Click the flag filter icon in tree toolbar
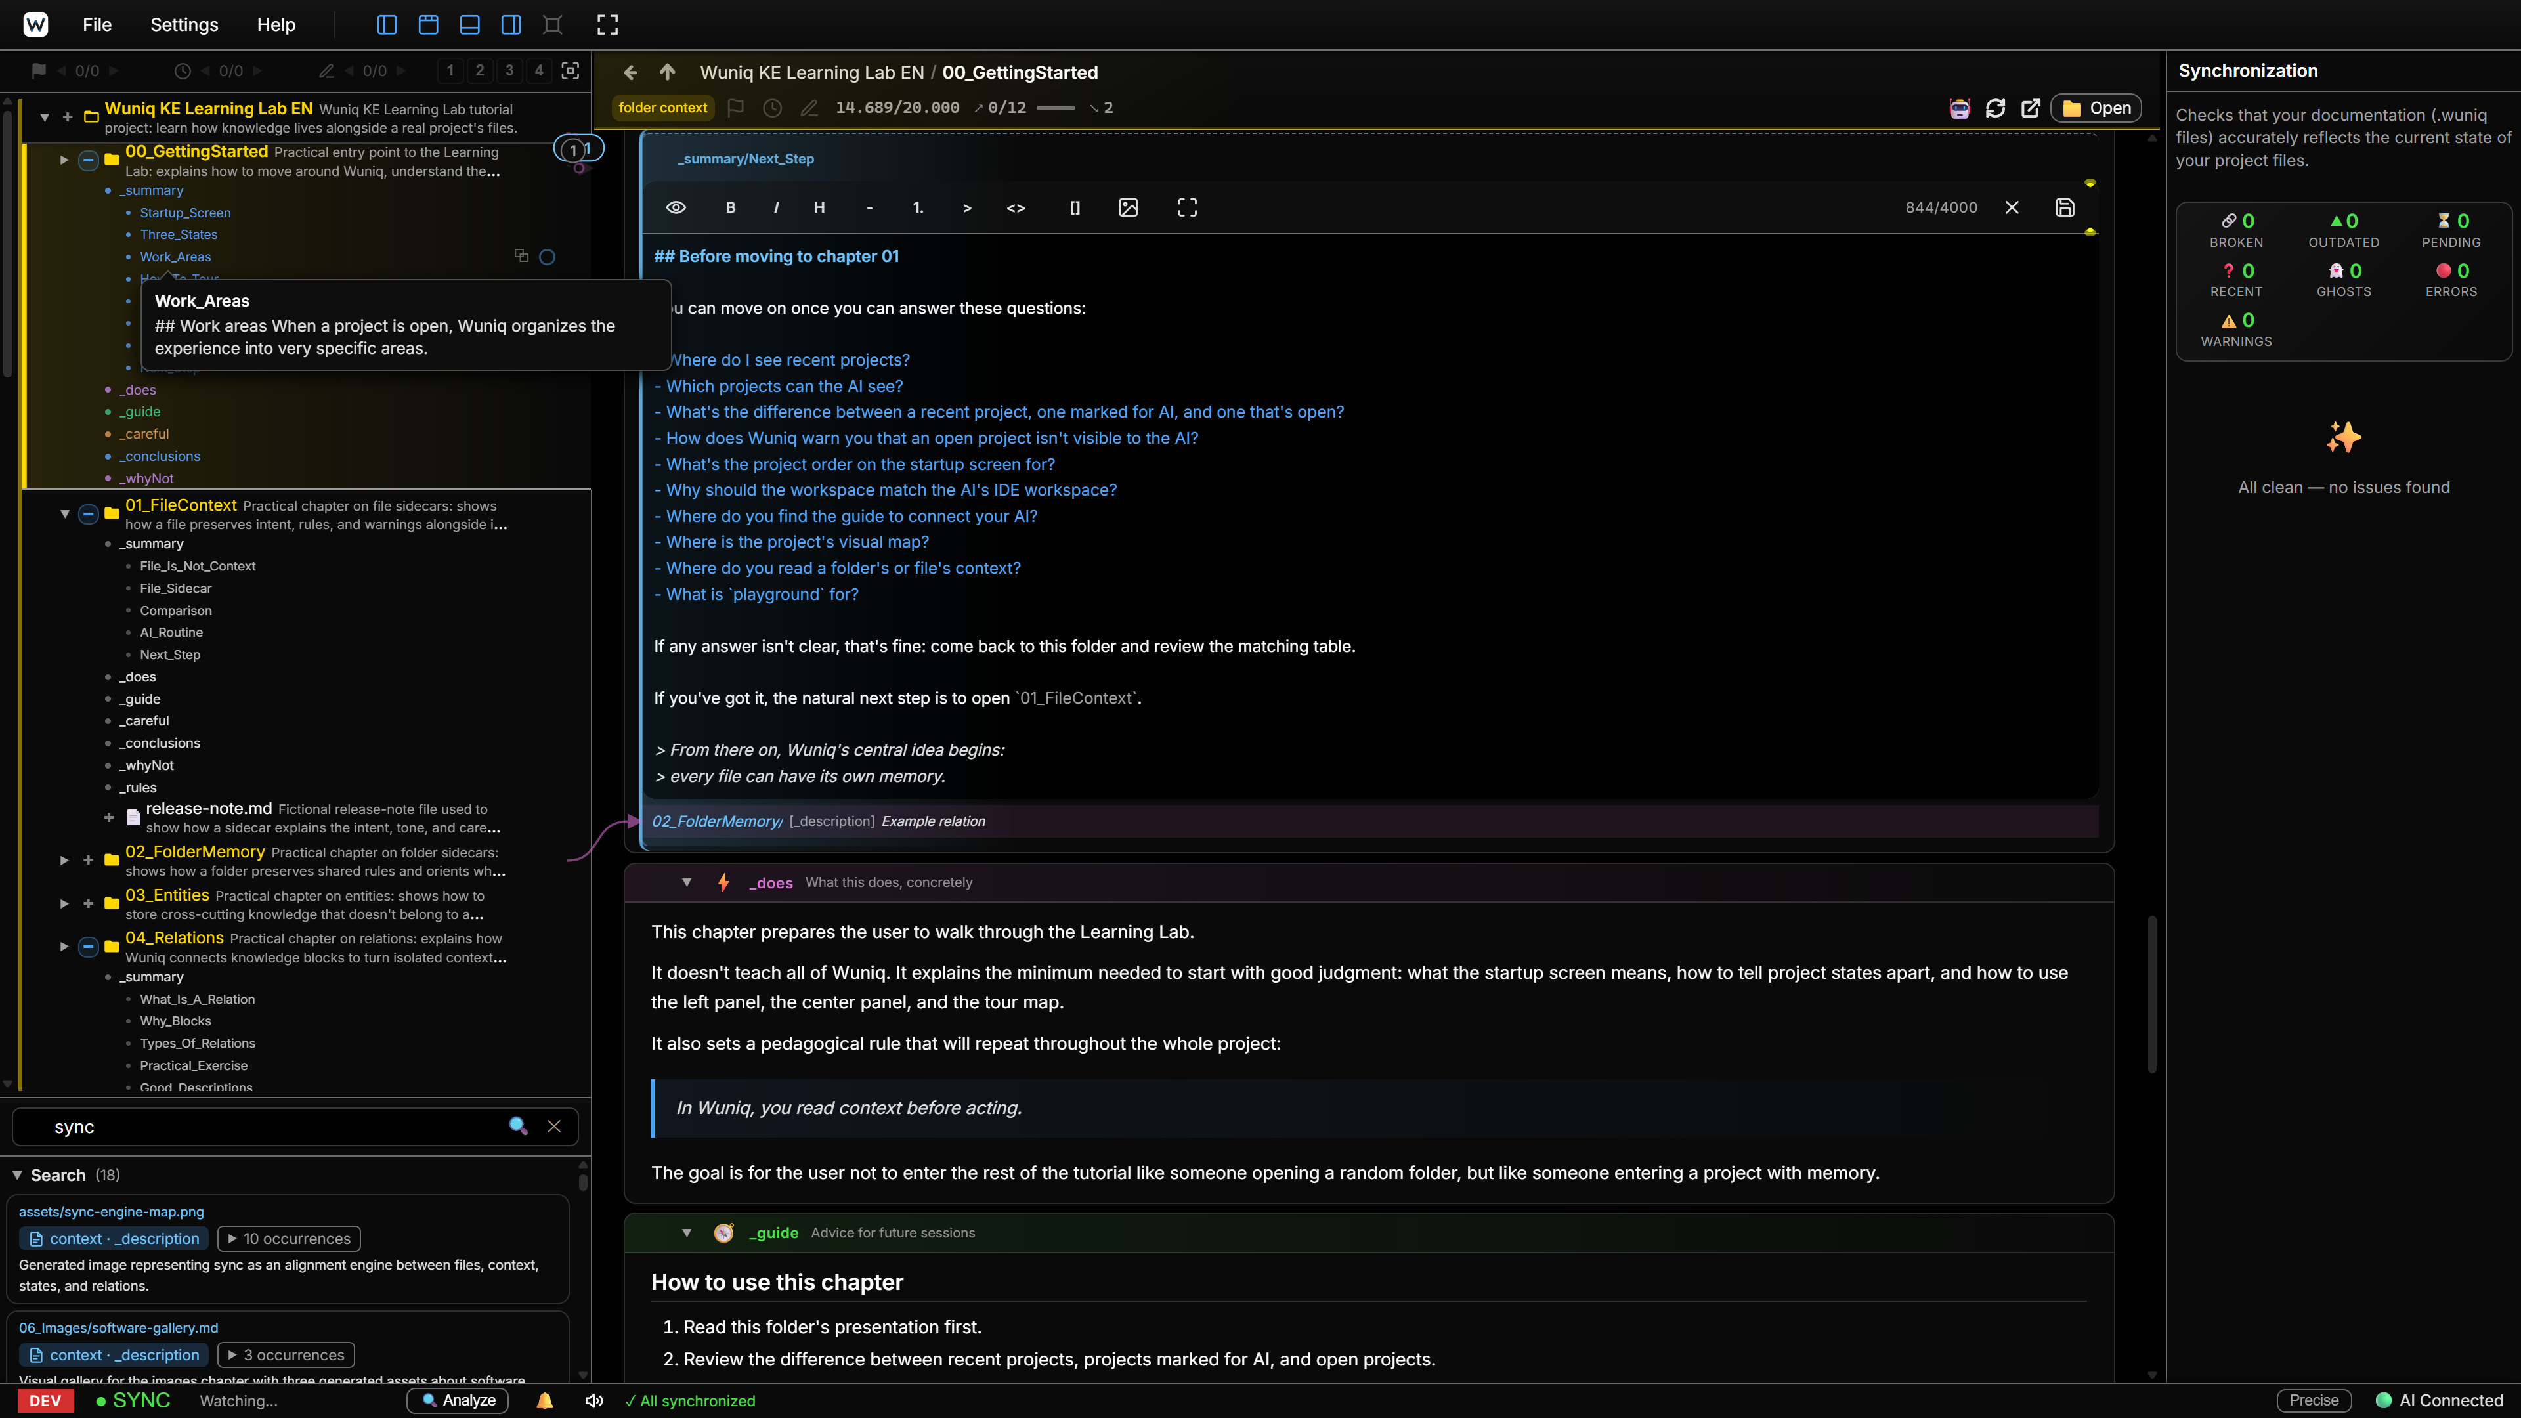 tap(38, 70)
